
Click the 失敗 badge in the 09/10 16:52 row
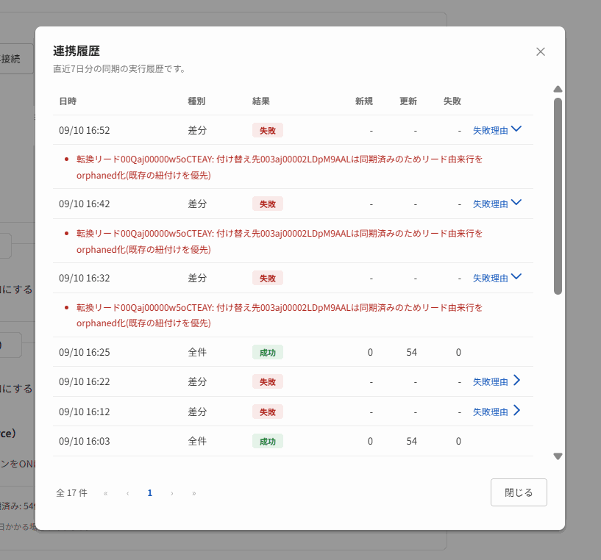pyautogui.click(x=268, y=130)
